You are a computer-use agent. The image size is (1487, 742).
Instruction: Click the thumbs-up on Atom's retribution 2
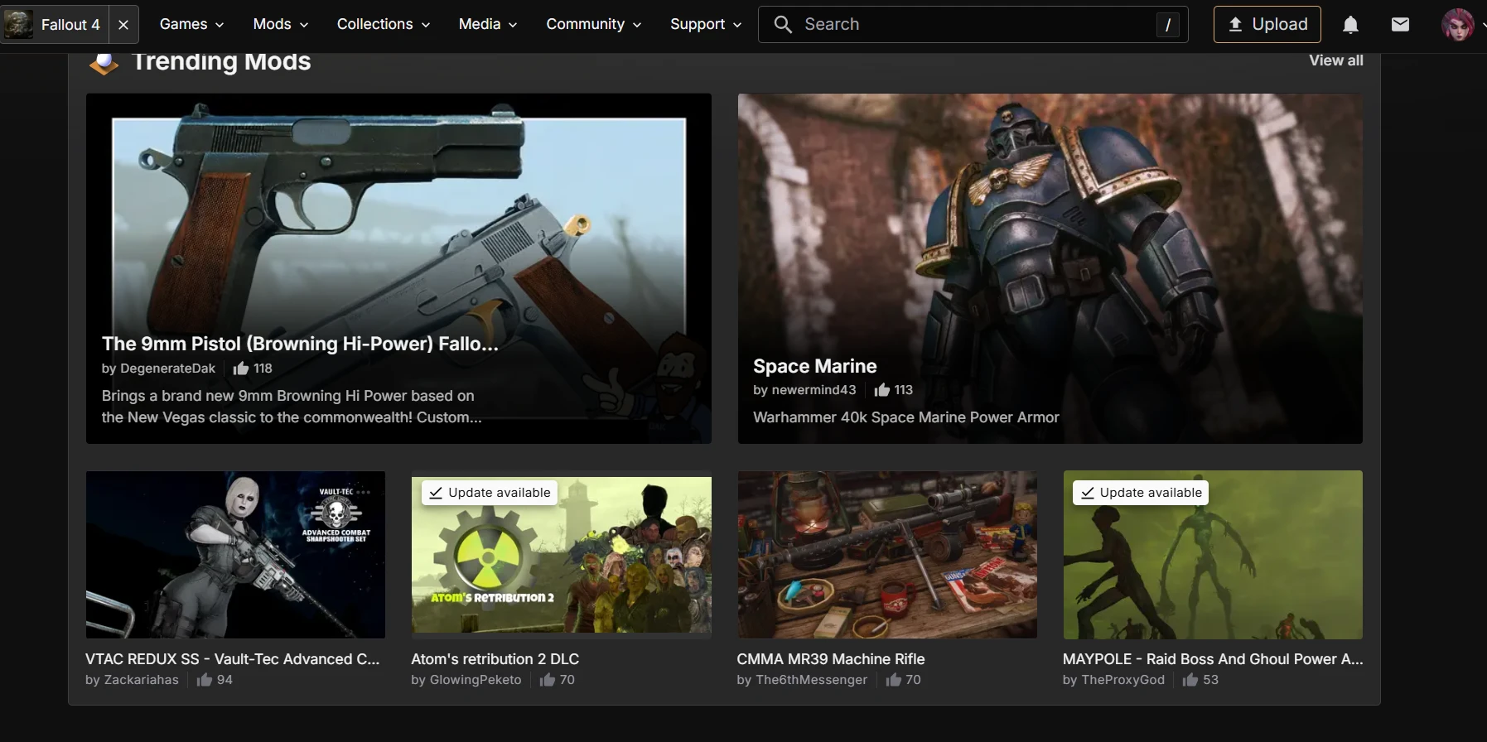coord(548,679)
